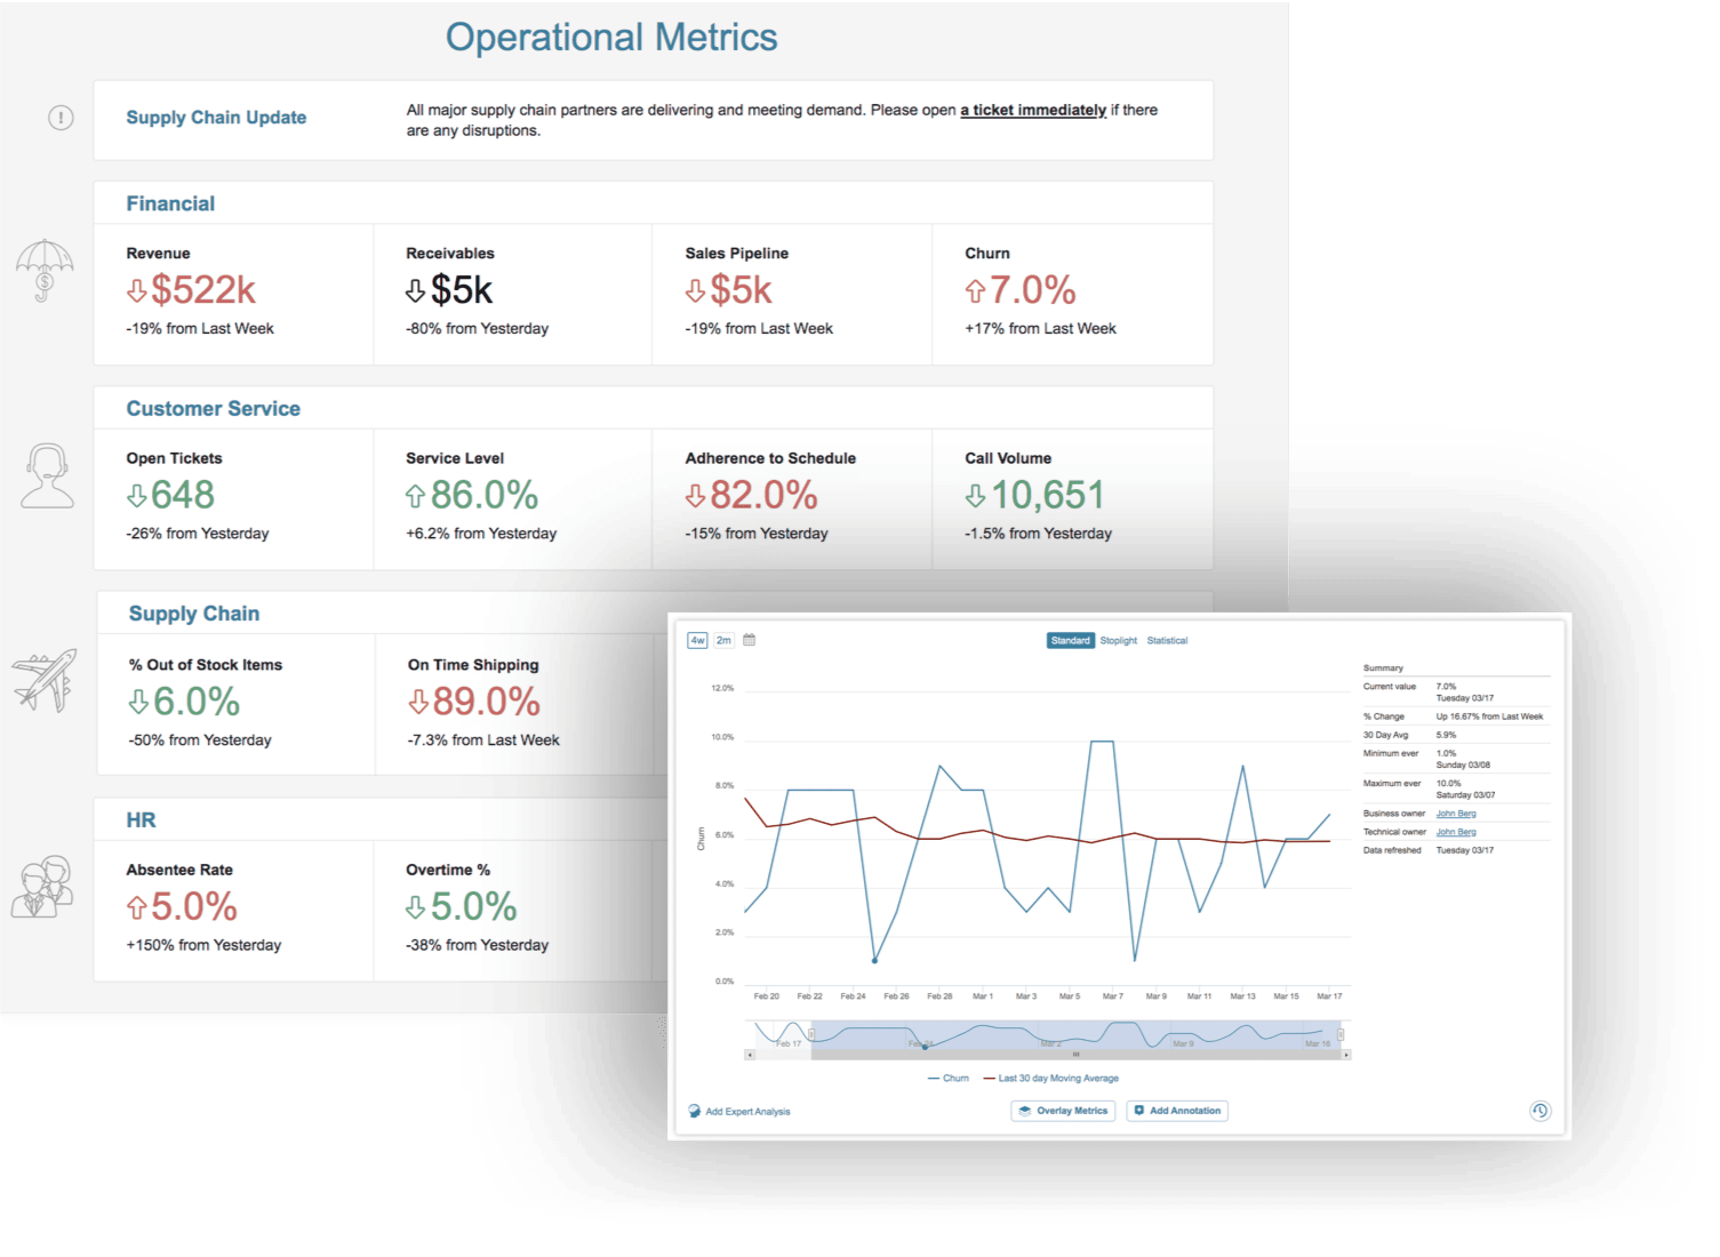The image size is (1720, 1257).
Task: Toggle the Last 30 day Moving Average legend
Action: pos(1051,1078)
